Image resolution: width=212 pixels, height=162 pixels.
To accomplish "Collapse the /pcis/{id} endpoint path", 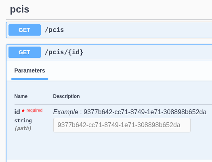I will click(64, 52).
